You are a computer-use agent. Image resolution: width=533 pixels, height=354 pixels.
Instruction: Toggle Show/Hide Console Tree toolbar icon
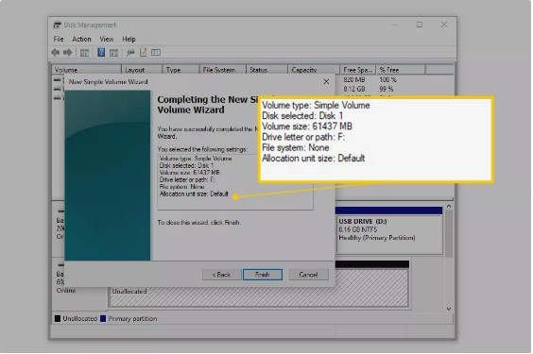[x=84, y=53]
